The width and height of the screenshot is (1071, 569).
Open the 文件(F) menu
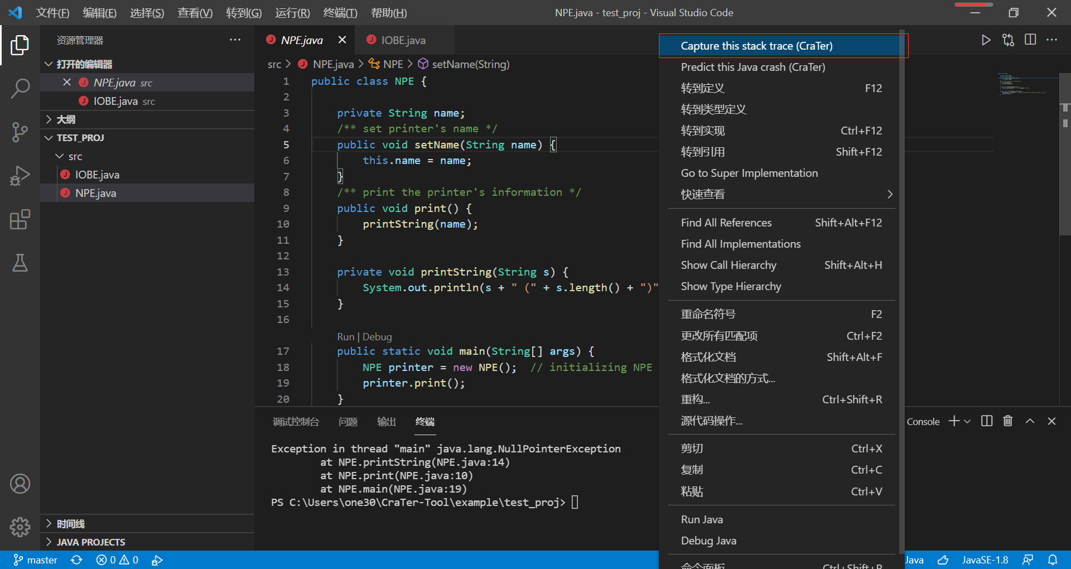click(x=52, y=13)
